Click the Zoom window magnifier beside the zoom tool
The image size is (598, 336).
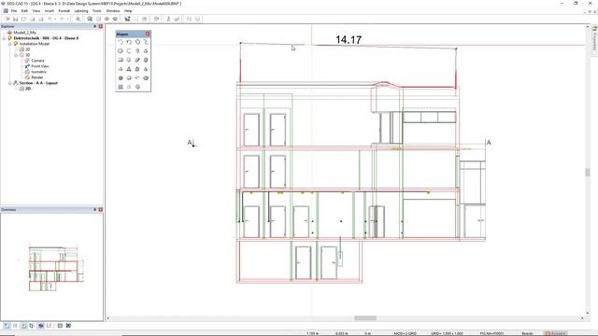pyautogui.click(x=90, y=19)
